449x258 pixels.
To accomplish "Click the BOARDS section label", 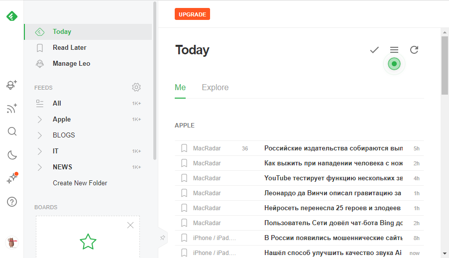I will [46, 207].
